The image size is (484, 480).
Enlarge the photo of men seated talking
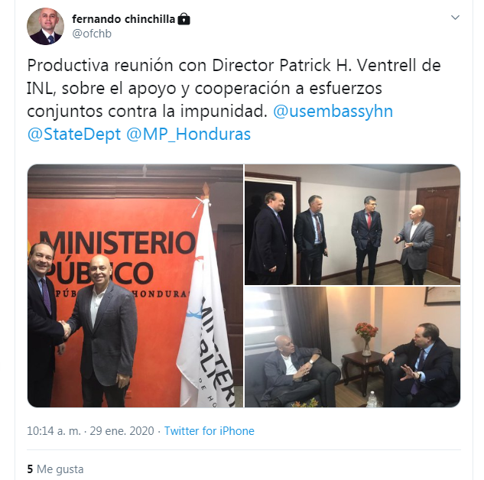click(x=352, y=347)
